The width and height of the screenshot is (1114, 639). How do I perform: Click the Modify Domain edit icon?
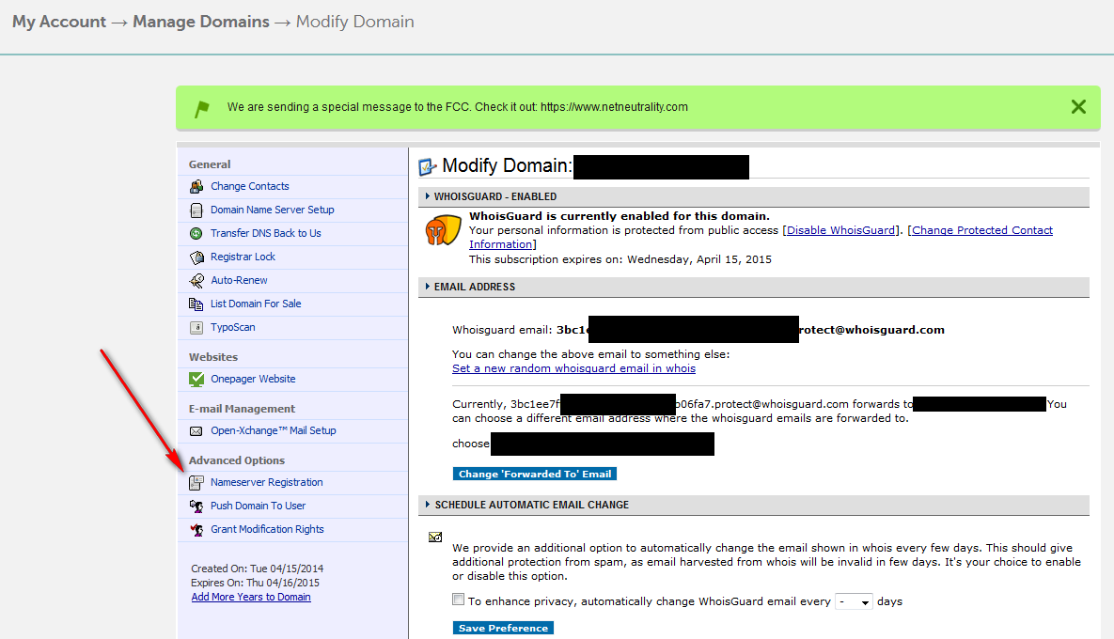point(427,167)
